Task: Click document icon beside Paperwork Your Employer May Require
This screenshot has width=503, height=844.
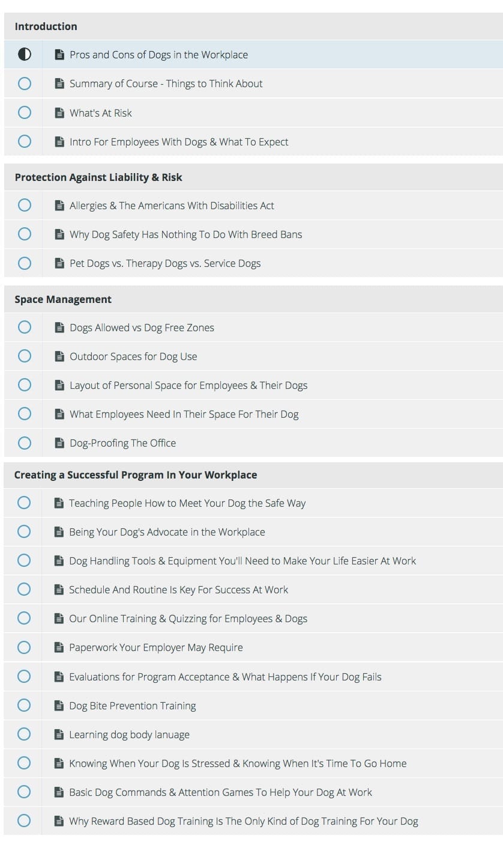Action: click(x=59, y=647)
